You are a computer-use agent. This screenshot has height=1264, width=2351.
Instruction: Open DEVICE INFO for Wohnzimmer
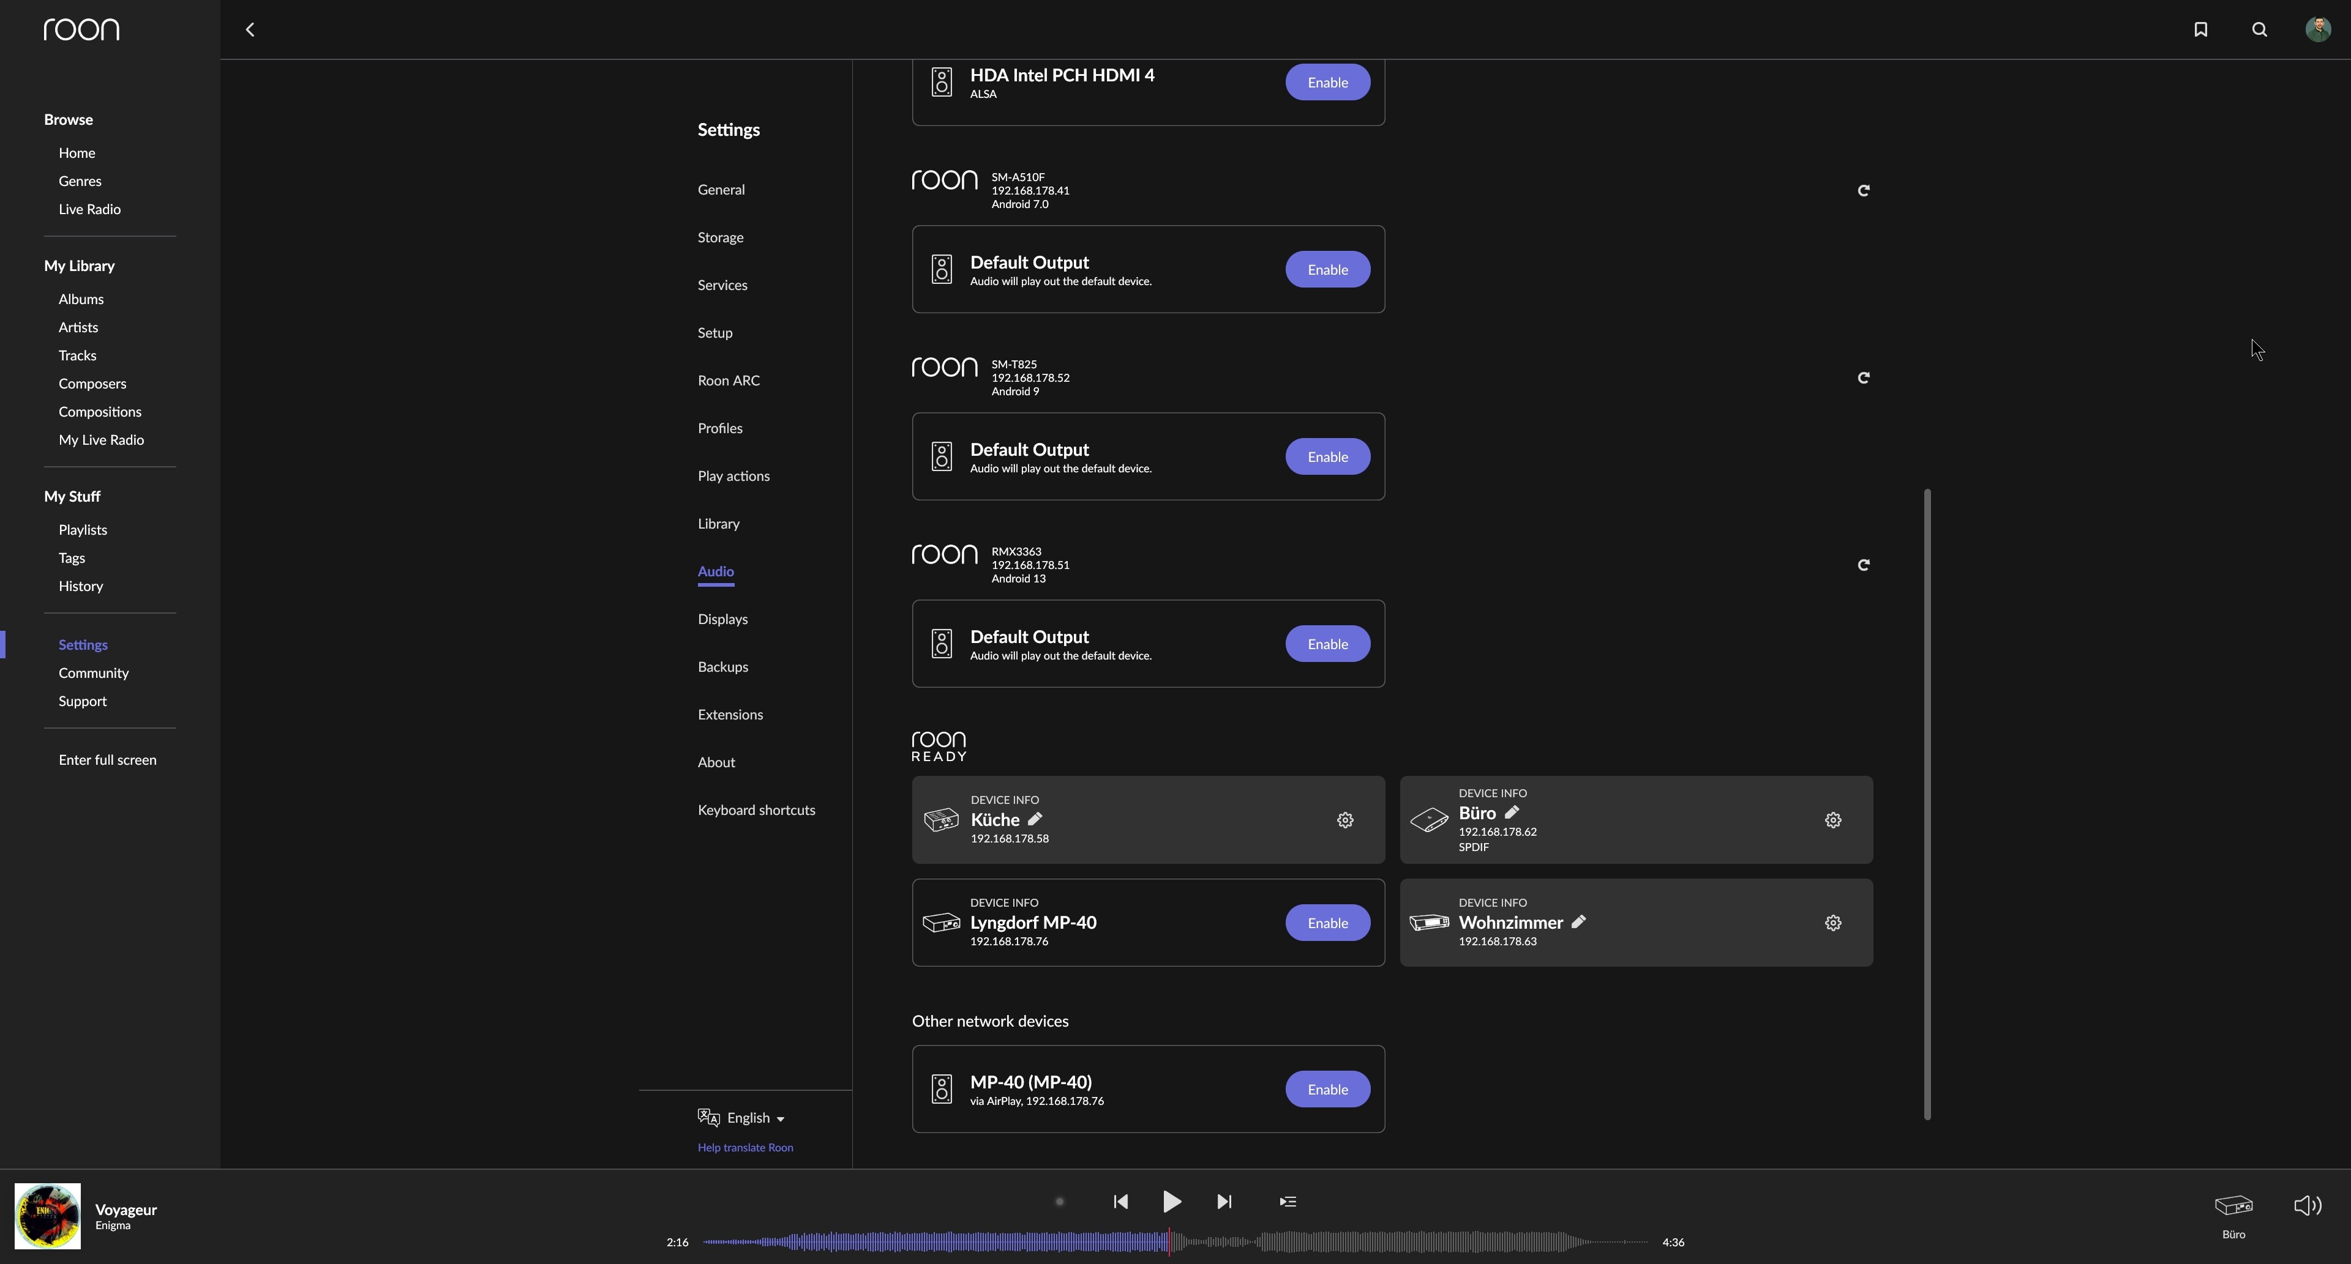pos(1492,903)
